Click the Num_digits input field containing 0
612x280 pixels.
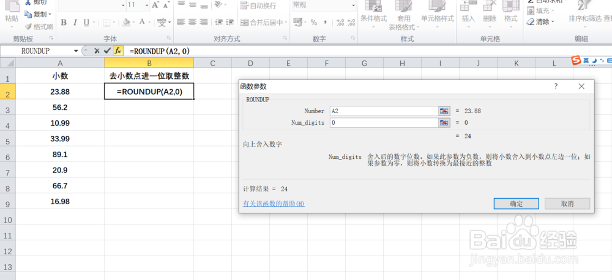(x=384, y=123)
